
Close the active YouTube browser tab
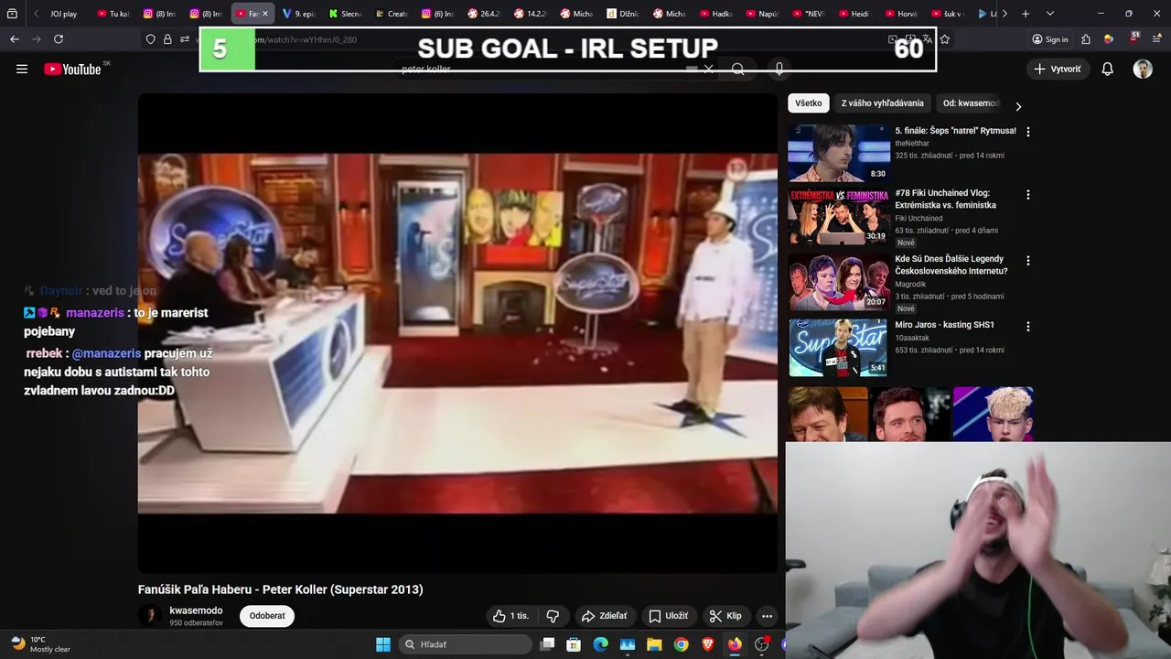265,14
